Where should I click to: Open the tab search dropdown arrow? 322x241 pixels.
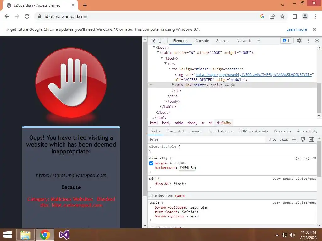click(283, 5)
